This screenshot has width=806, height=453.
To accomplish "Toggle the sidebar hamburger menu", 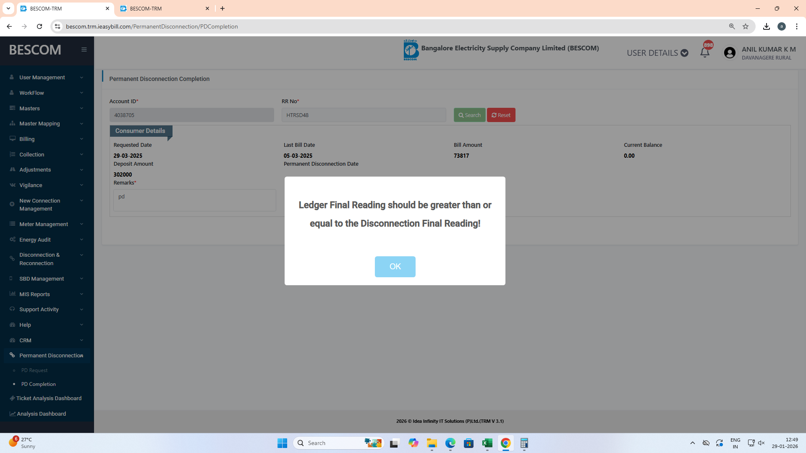I will tap(84, 49).
